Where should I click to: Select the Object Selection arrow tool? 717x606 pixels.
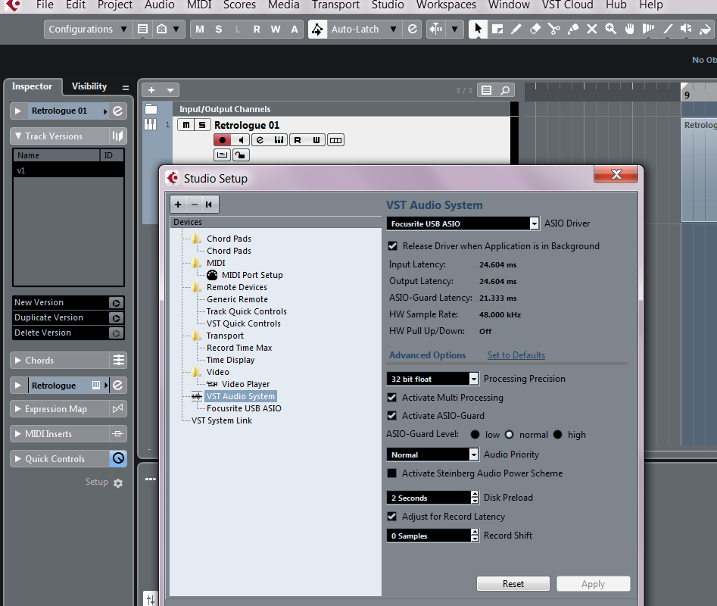(x=478, y=30)
